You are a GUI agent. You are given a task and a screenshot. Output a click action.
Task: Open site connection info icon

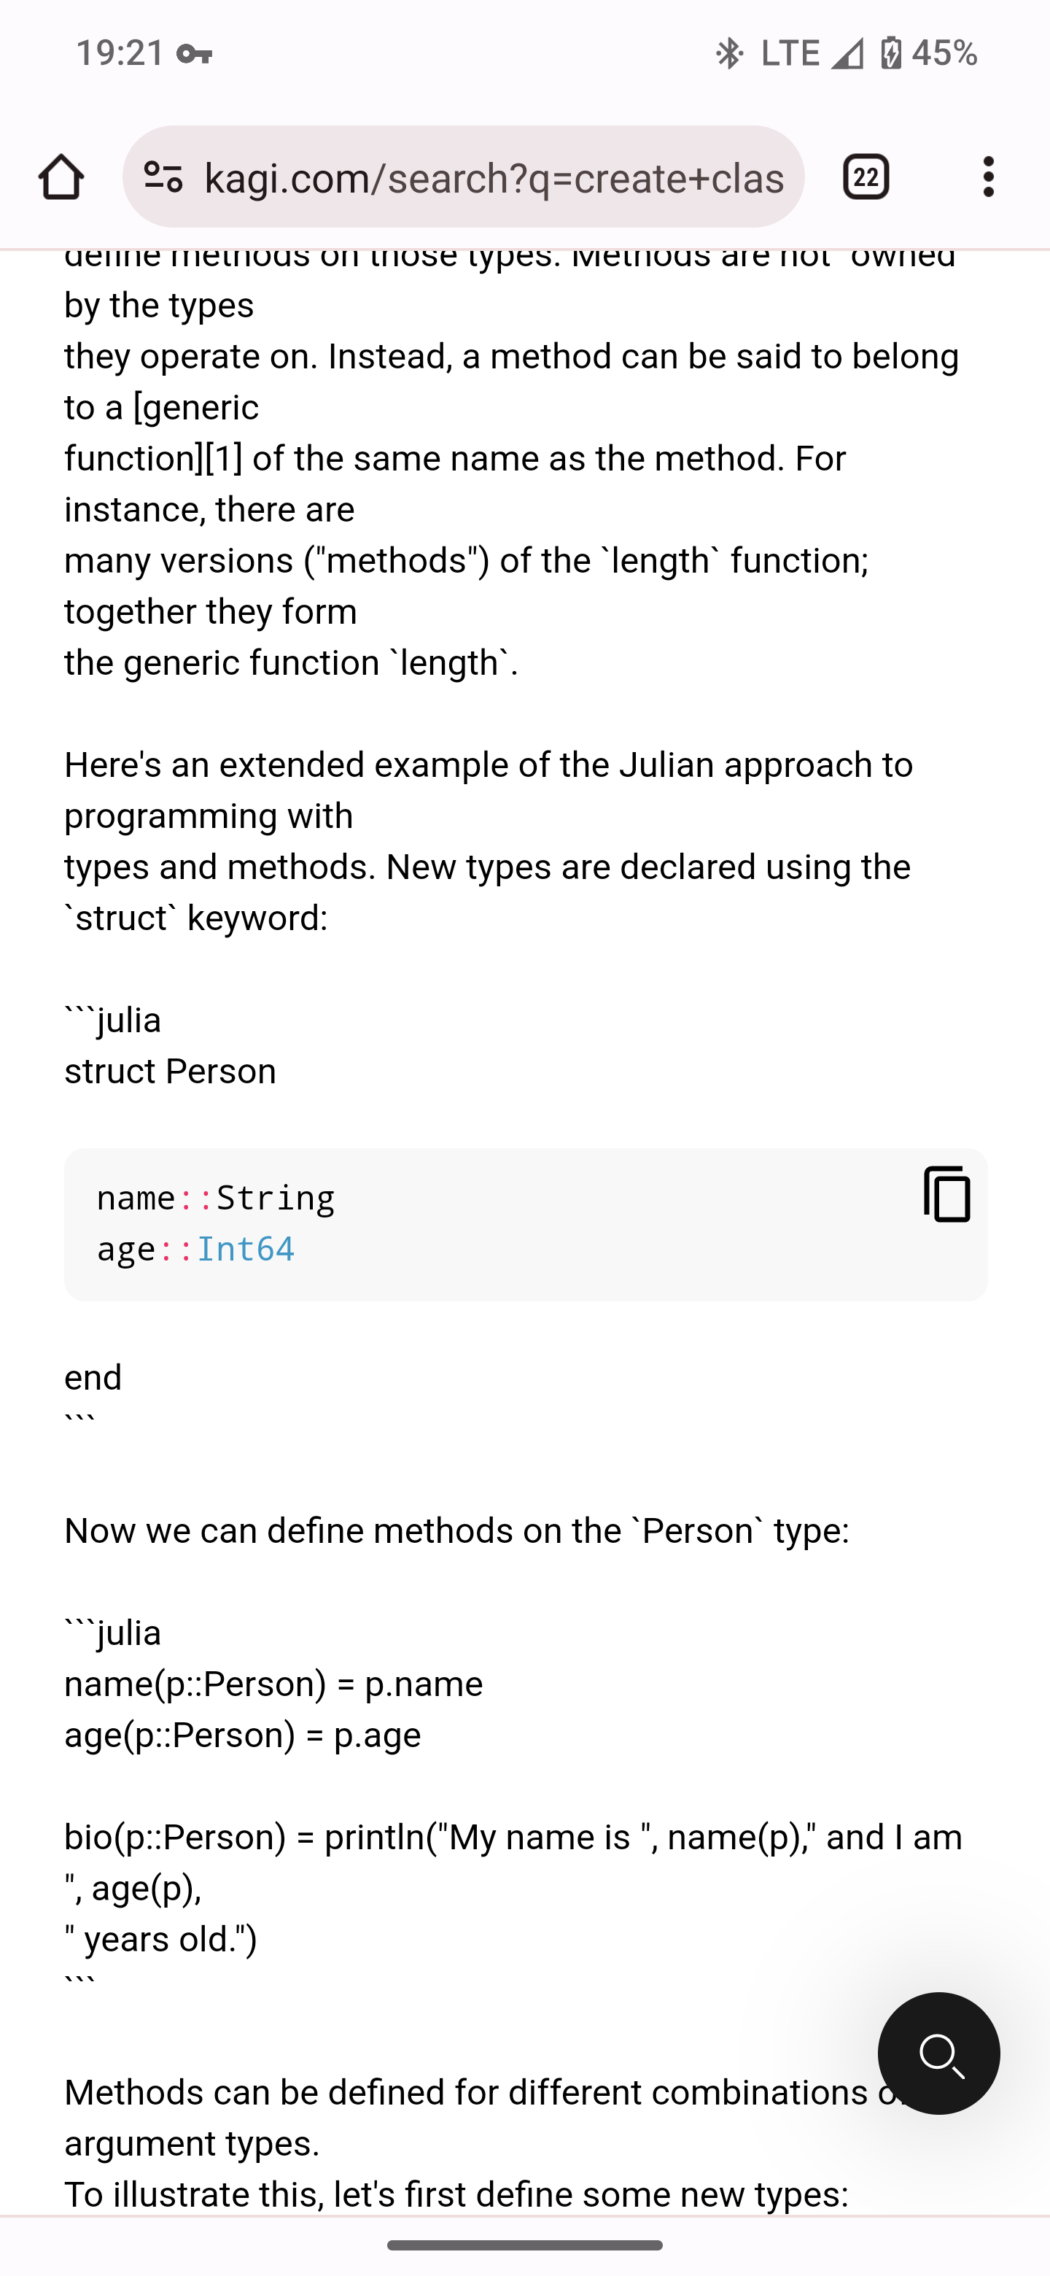163,177
